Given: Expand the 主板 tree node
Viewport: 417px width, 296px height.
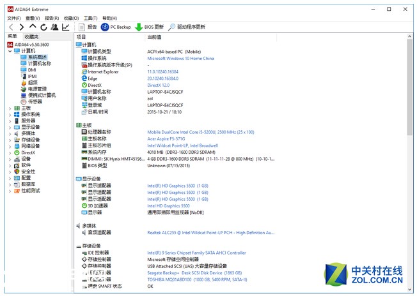Looking at the screenshot, I should (x=10, y=108).
